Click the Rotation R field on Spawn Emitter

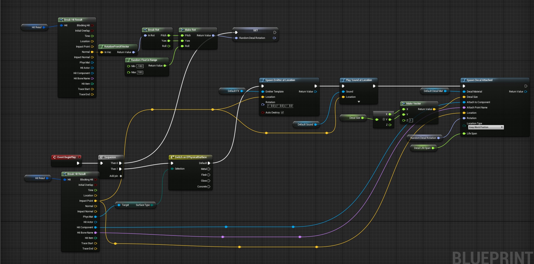(271, 106)
